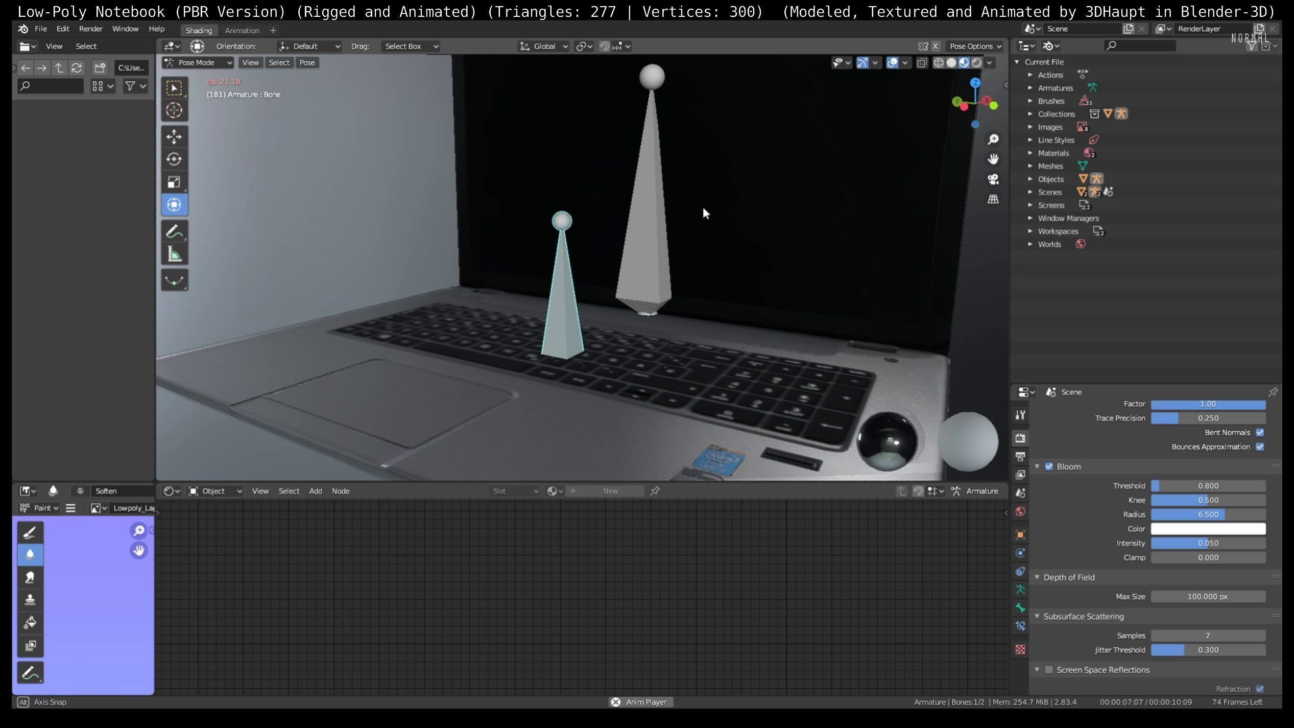Select the Measure tool
1294x728 pixels.
[x=174, y=254]
